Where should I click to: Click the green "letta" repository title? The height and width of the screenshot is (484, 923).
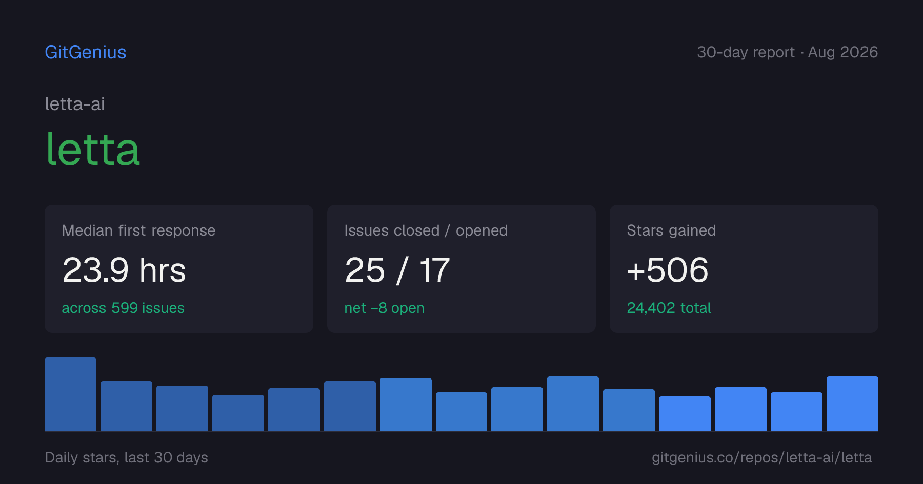(x=93, y=149)
